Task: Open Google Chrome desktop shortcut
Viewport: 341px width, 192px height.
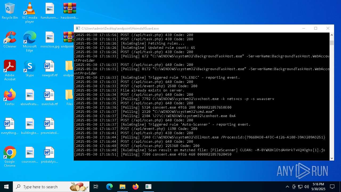Action: click(x=10, y=157)
